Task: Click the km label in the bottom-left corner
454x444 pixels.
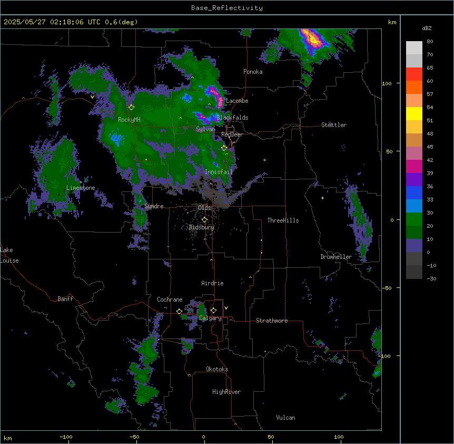Action: point(8,438)
